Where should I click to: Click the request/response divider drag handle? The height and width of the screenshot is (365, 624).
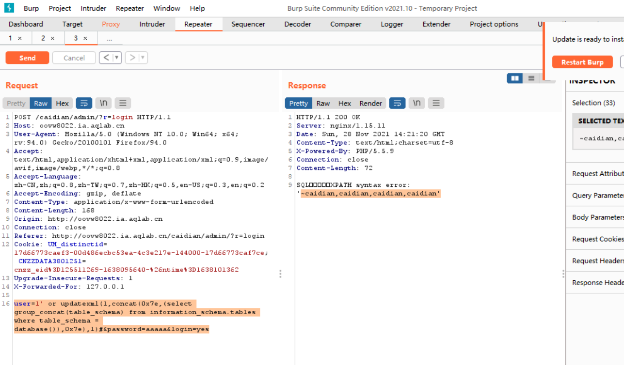(x=280, y=274)
